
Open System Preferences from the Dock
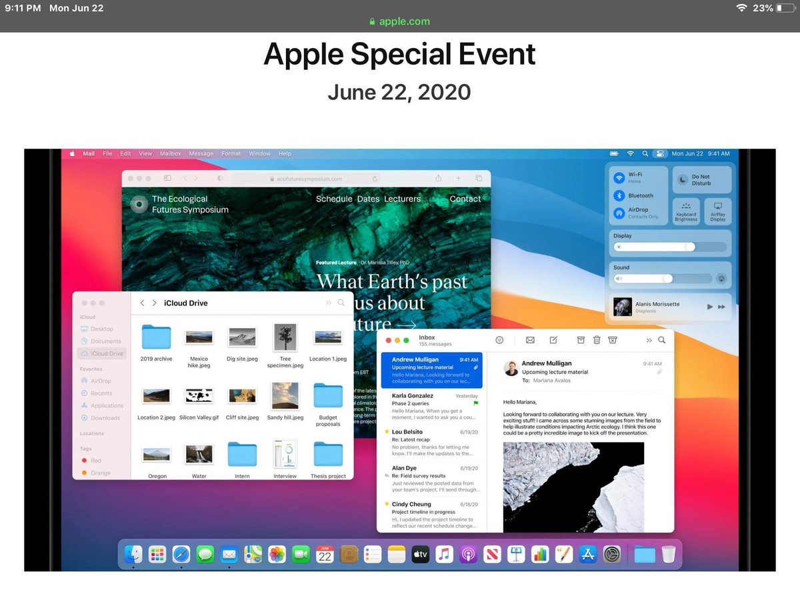pyautogui.click(x=611, y=554)
